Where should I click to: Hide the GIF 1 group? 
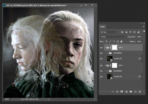(x=101, y=66)
